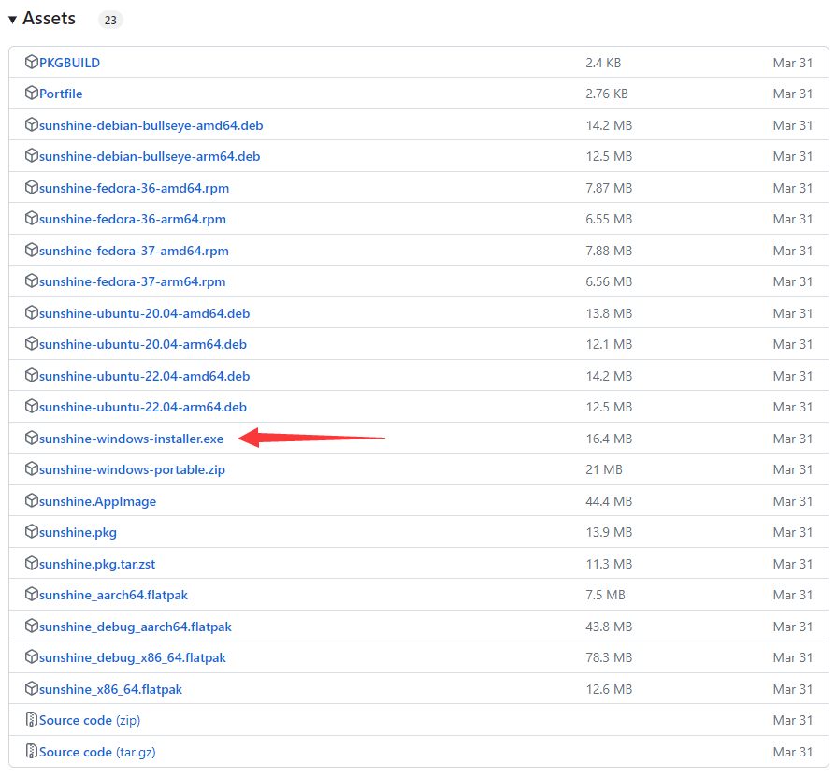Click the Assets heading text
This screenshot has height=778, width=836.
[50, 19]
